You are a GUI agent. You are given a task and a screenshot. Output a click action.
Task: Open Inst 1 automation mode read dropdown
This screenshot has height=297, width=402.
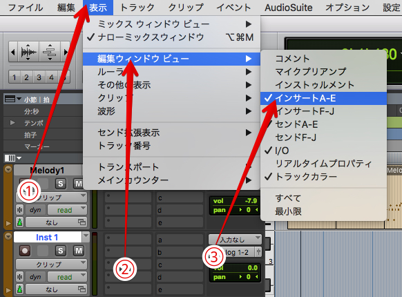[x=67, y=277]
